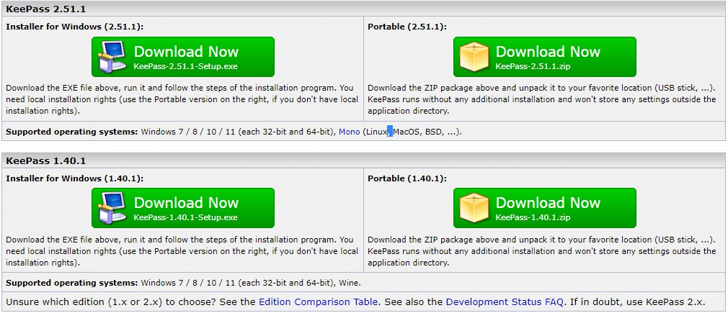Click 'Supported operating systems' label in 1.40.1 section
The height and width of the screenshot is (313, 728).
click(72, 283)
